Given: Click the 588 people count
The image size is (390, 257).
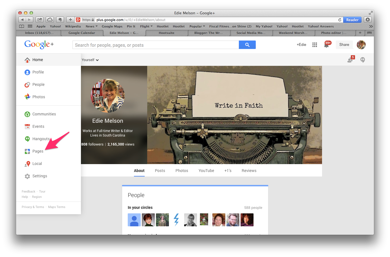Looking at the screenshot, I should [x=253, y=208].
